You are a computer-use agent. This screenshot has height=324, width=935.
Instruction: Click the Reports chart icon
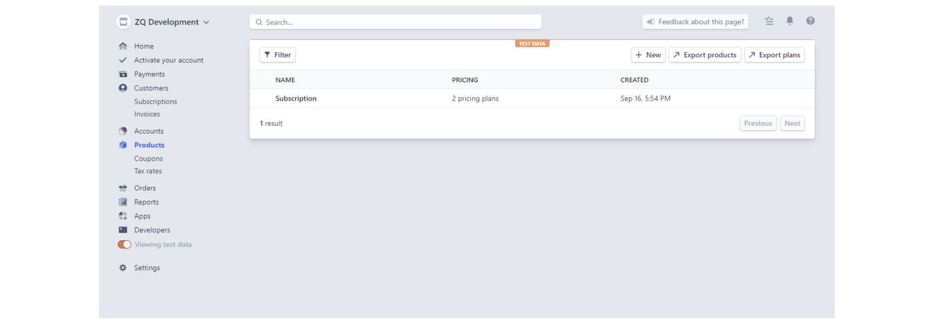[x=123, y=202]
